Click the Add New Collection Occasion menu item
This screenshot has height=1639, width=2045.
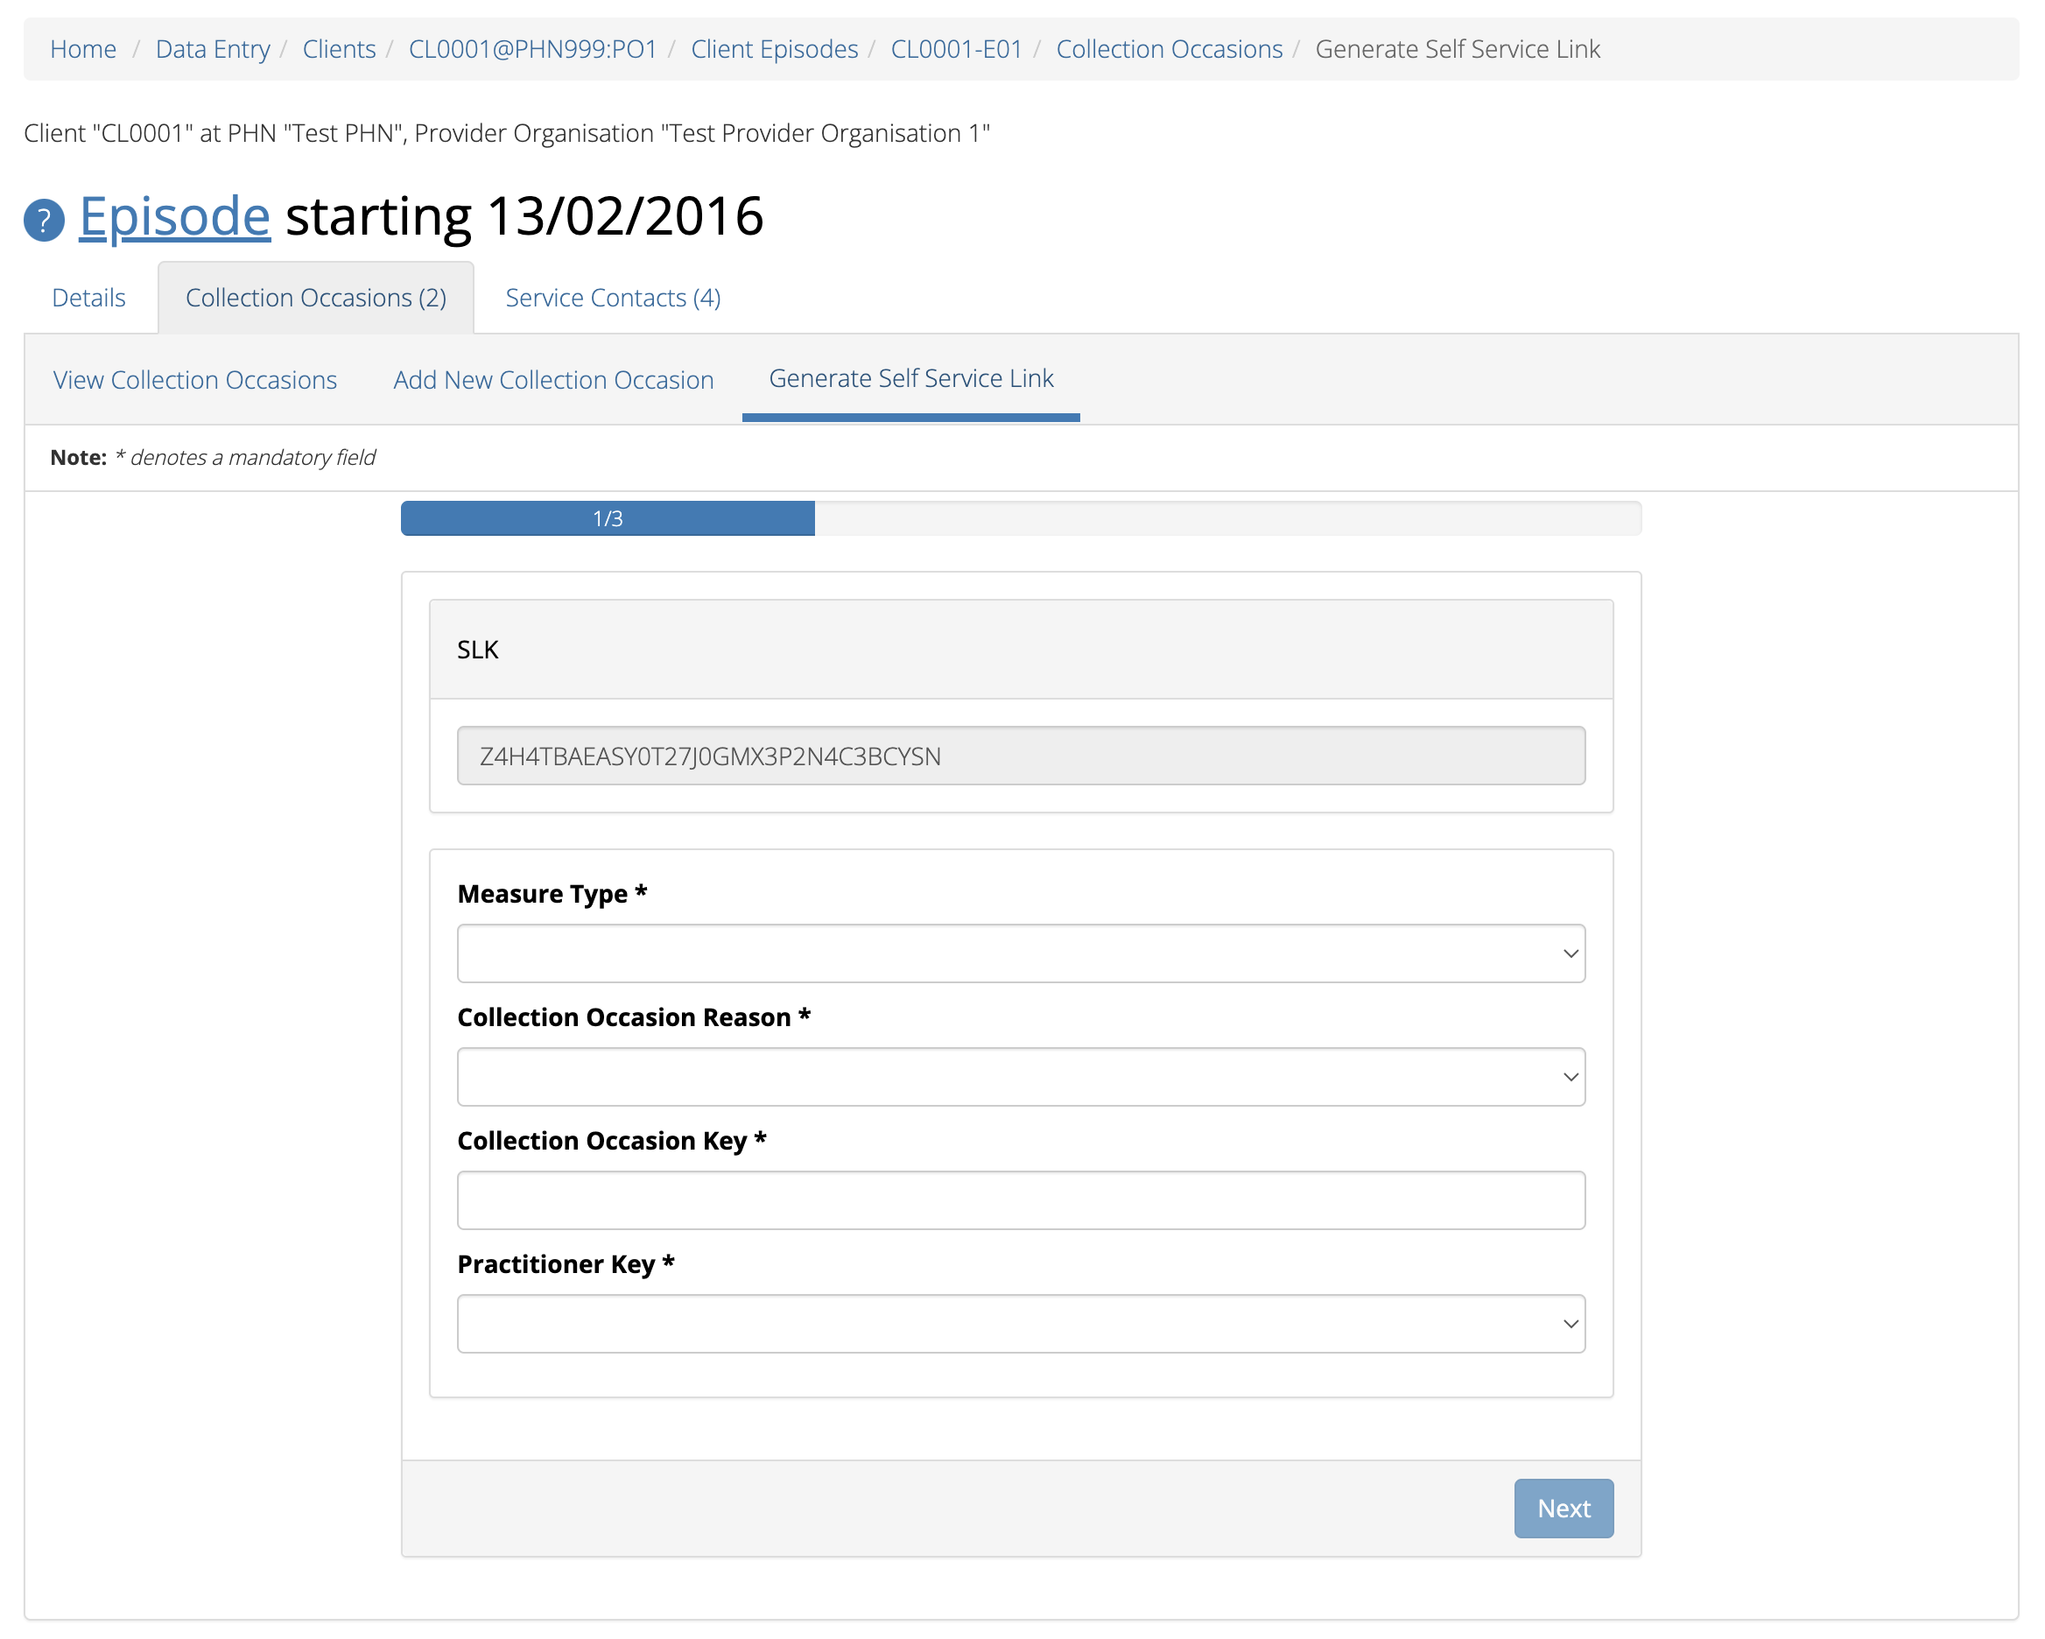click(x=552, y=376)
